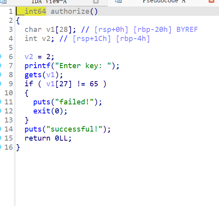Viewport: 219px width, 206px height.
Task: Click the "successful!" string literal
Action: point(74,129)
